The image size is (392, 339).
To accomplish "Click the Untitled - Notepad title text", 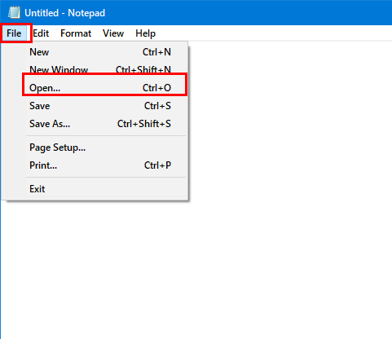I will point(64,13).
